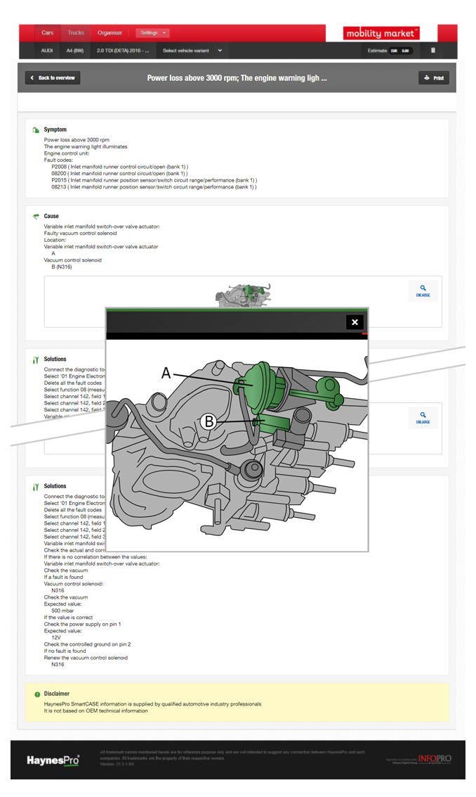Click the first Solutions tools icon

36,359
